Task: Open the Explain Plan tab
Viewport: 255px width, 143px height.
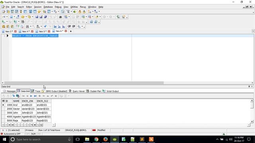Action: click(x=94, y=91)
